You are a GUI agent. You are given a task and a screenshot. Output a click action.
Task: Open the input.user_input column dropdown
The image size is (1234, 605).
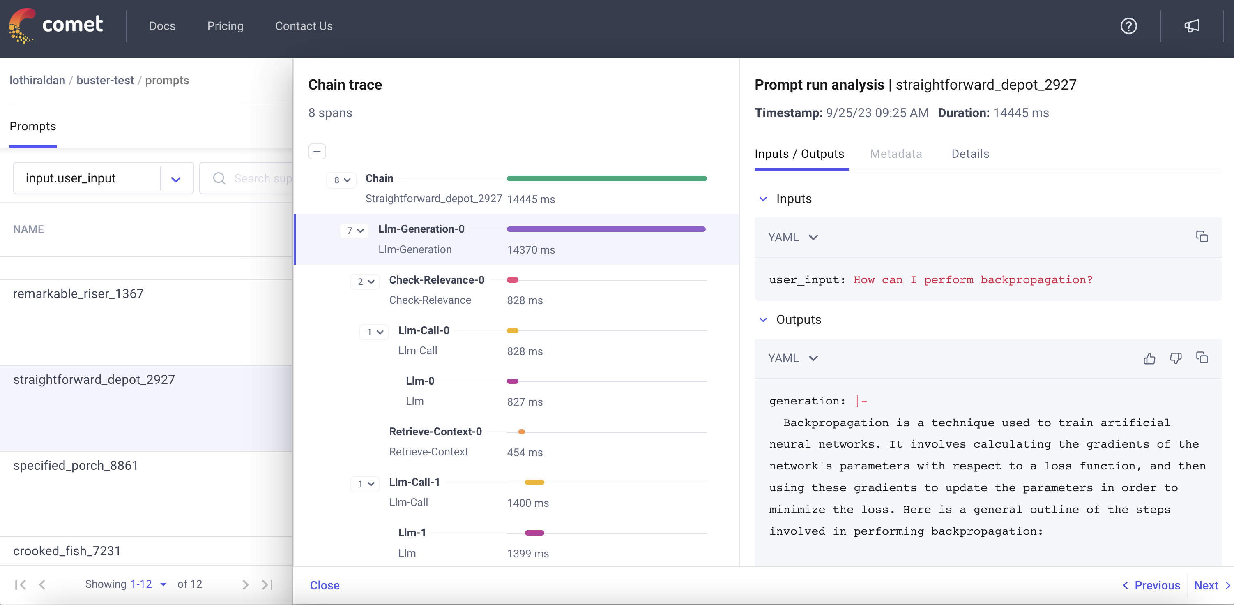coord(175,179)
